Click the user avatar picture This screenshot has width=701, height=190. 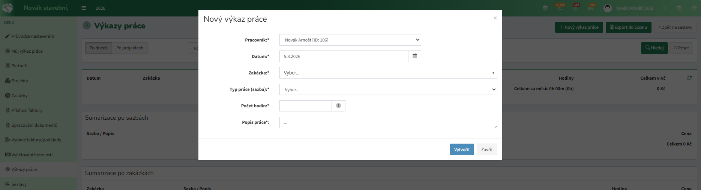pos(608,8)
